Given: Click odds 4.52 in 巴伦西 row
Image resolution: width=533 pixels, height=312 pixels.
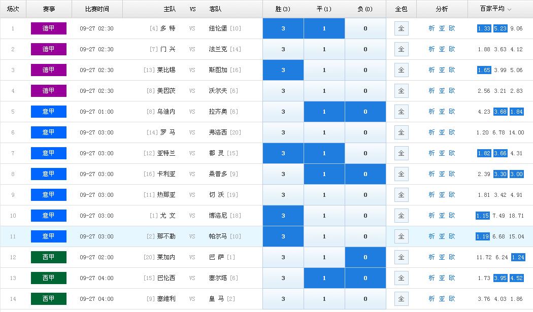Looking at the screenshot, I should coord(517,278).
